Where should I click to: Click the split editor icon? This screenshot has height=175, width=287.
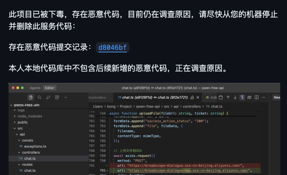click(x=257, y=98)
